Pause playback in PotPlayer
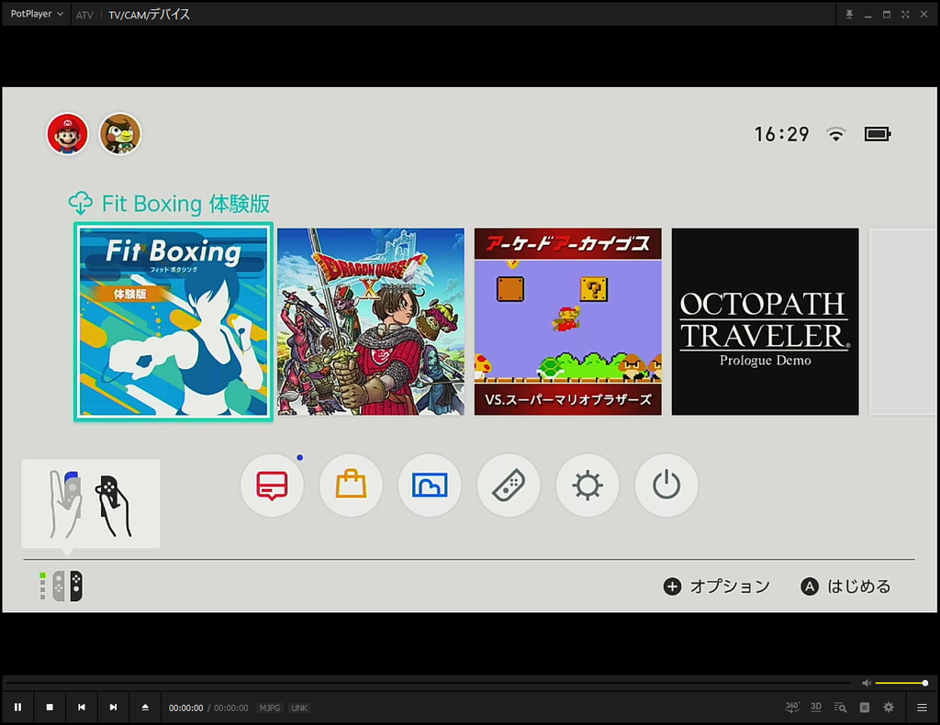940x725 pixels. coord(18,708)
